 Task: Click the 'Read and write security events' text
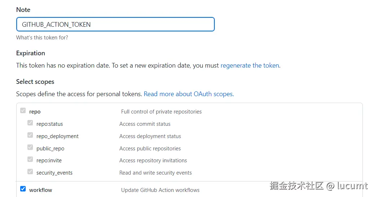(156, 173)
